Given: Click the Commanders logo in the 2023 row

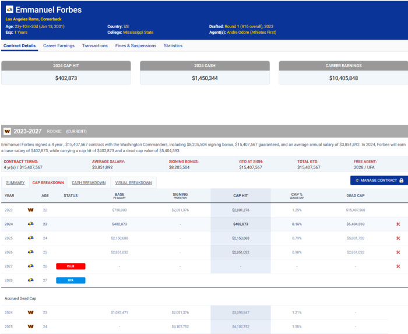Looking at the screenshot, I should tap(31, 210).
